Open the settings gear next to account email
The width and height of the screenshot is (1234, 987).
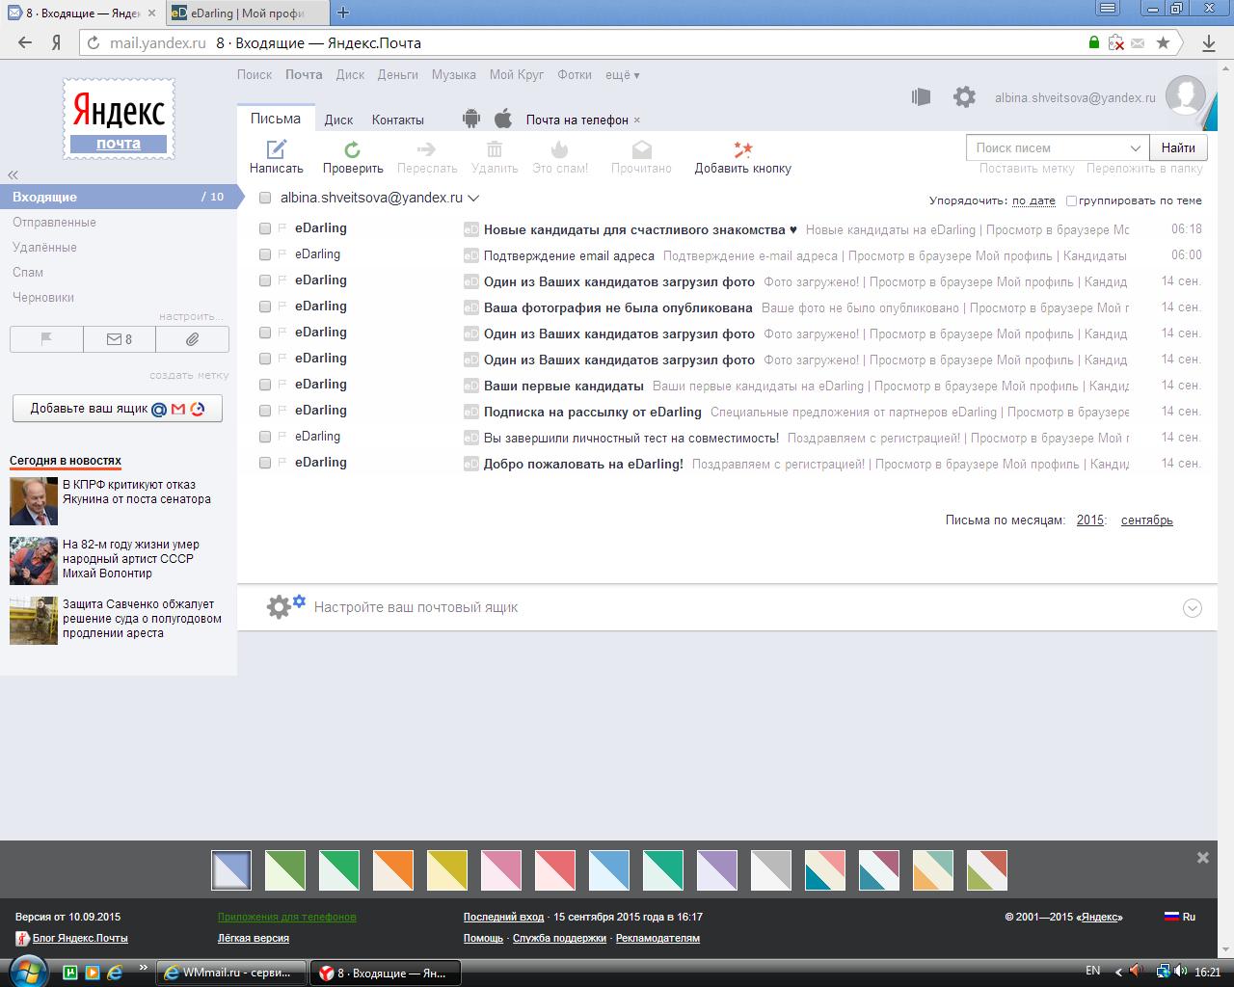pos(964,96)
